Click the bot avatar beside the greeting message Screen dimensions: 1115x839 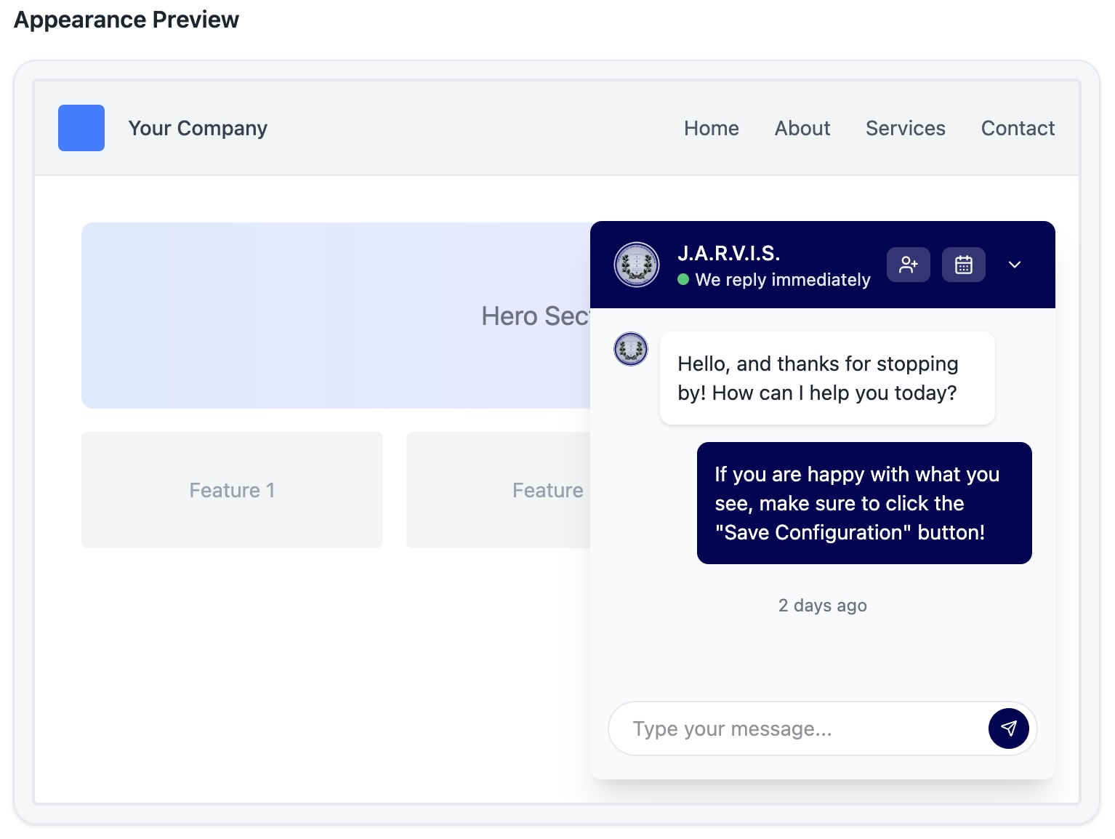point(631,349)
